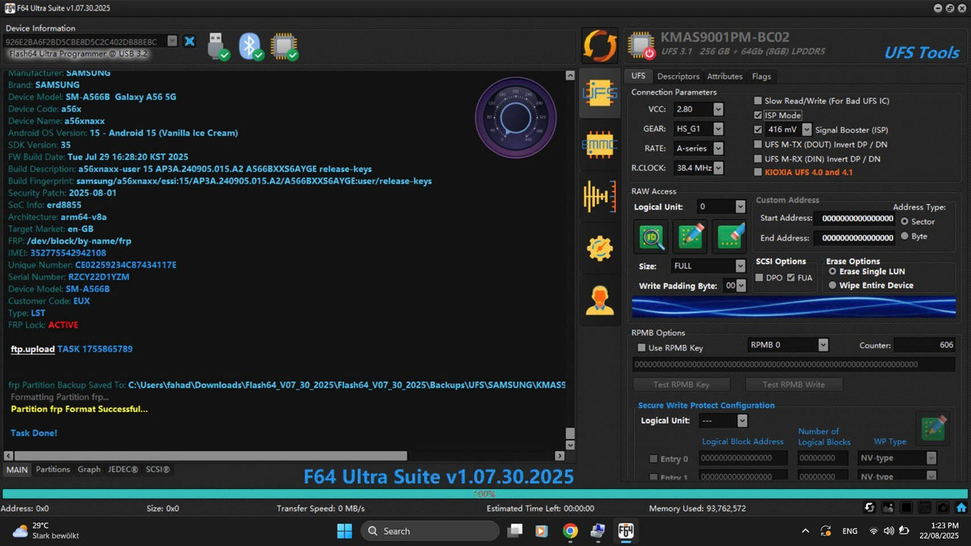Screen dimensions: 971x546
Task: Click the erase chip eraser icon
Action: [729, 237]
